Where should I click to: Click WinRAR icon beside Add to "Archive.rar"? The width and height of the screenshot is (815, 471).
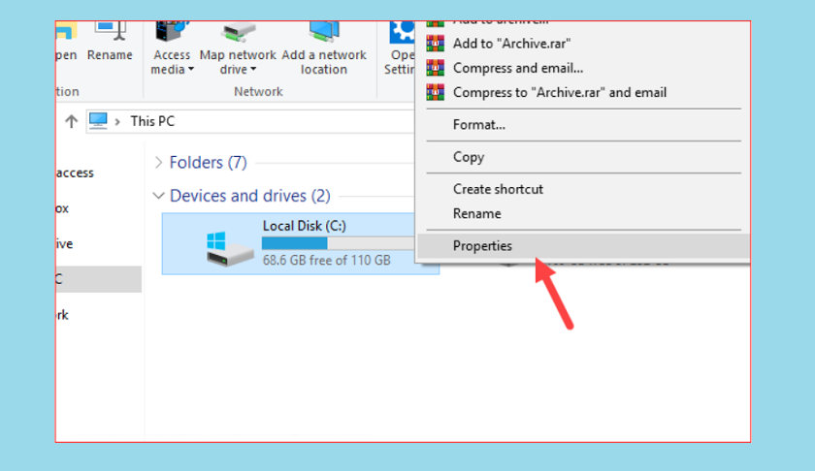tap(435, 43)
